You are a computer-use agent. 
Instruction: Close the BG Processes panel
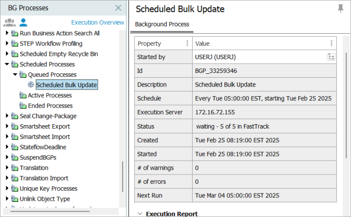click(x=118, y=8)
